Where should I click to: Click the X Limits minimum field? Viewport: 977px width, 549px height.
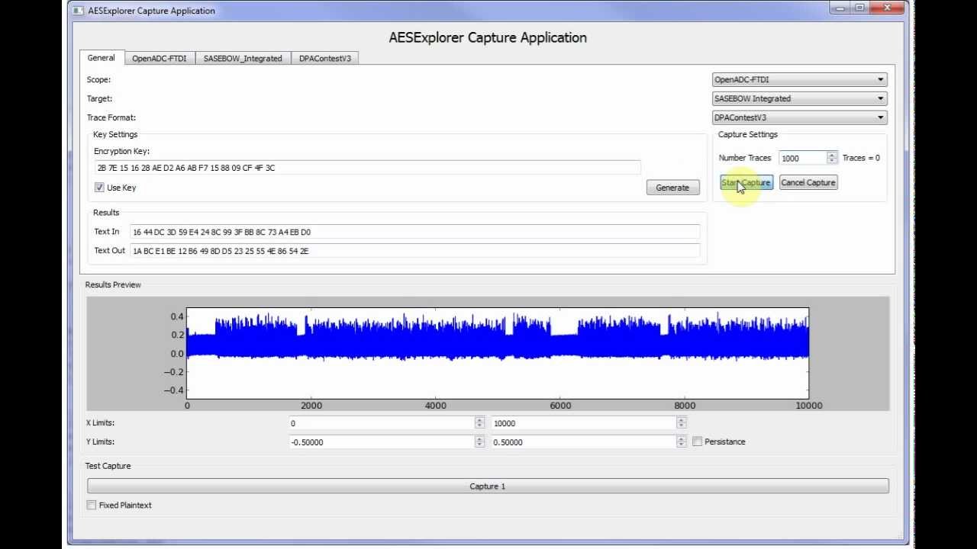click(x=381, y=423)
